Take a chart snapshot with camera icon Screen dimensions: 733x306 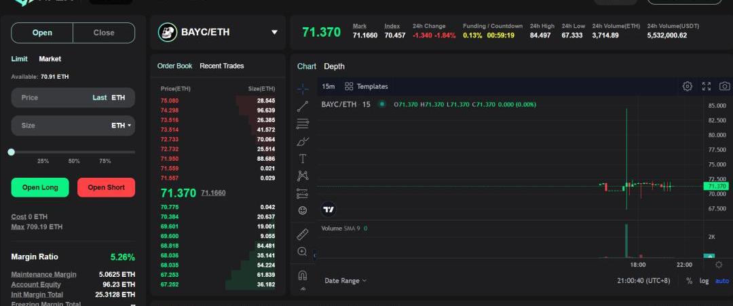tap(725, 86)
